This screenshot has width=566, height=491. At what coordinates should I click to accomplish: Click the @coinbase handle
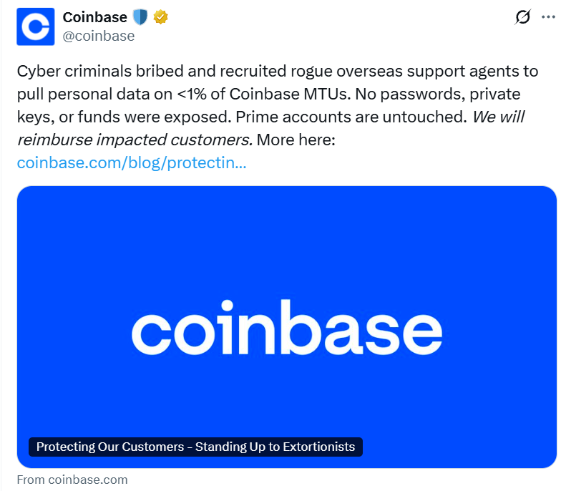99,36
